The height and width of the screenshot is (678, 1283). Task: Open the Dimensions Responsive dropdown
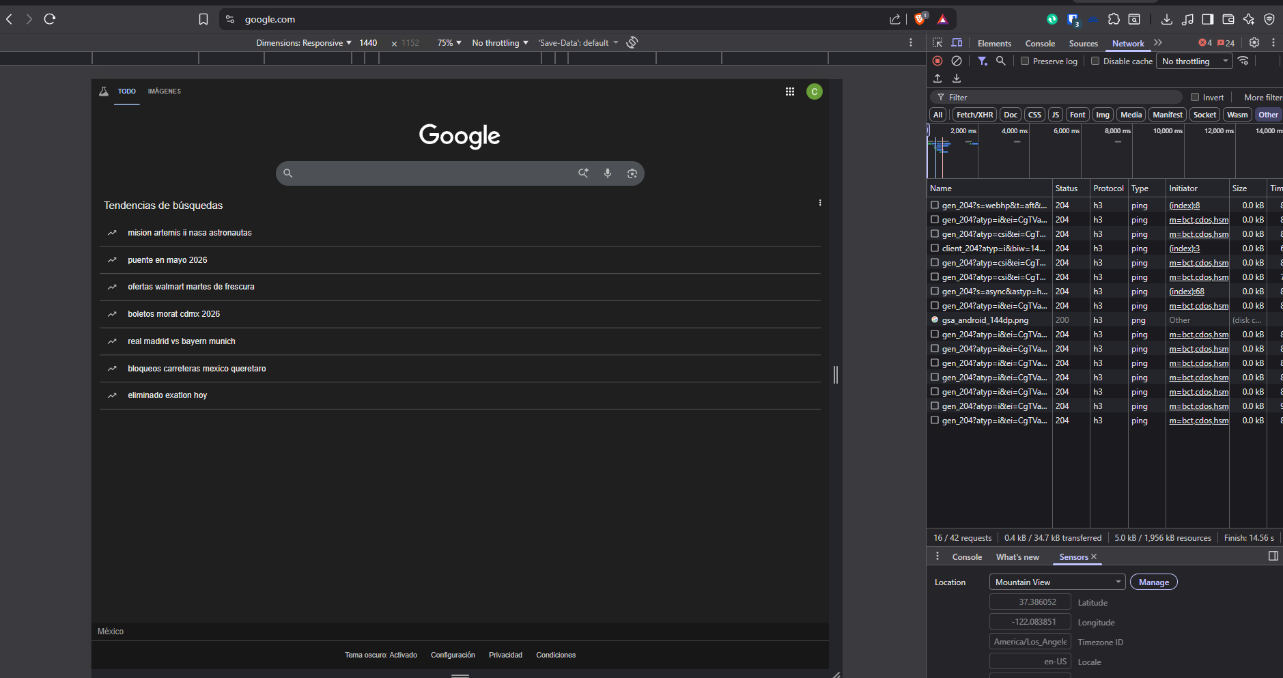coord(304,42)
